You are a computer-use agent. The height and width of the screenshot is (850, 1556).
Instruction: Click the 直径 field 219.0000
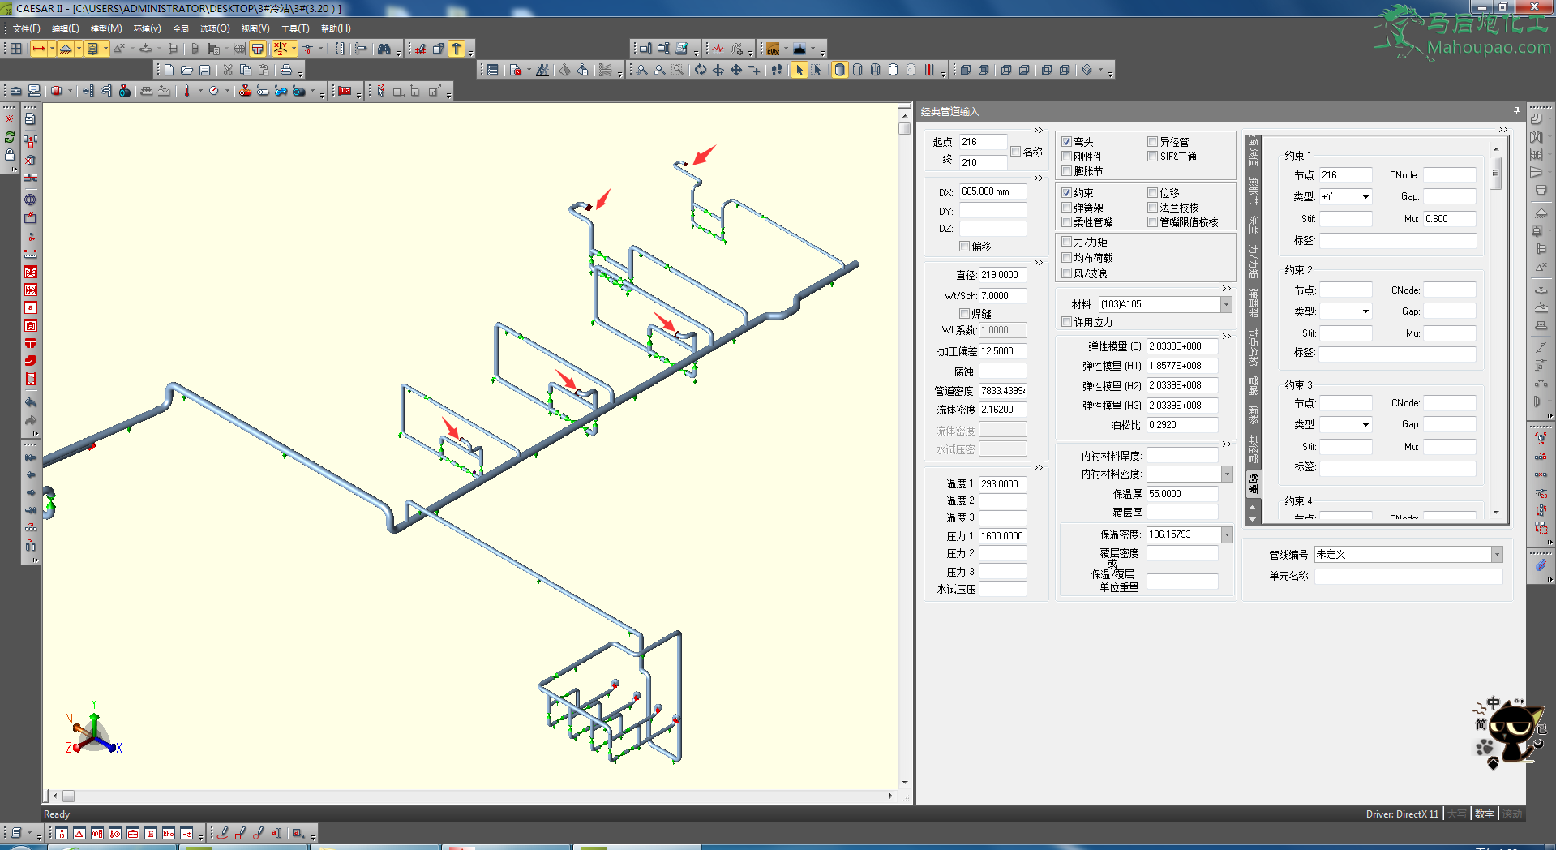click(x=1002, y=275)
